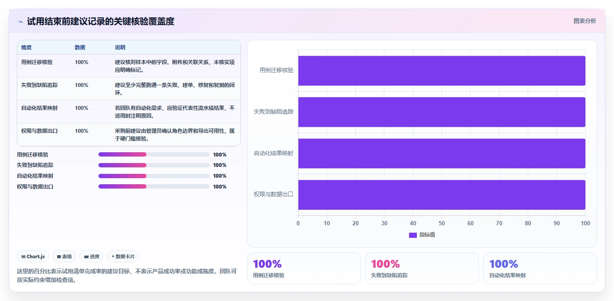Click the chart bar for 权限与数据出口
The width and height of the screenshot is (614, 301).
click(442, 195)
